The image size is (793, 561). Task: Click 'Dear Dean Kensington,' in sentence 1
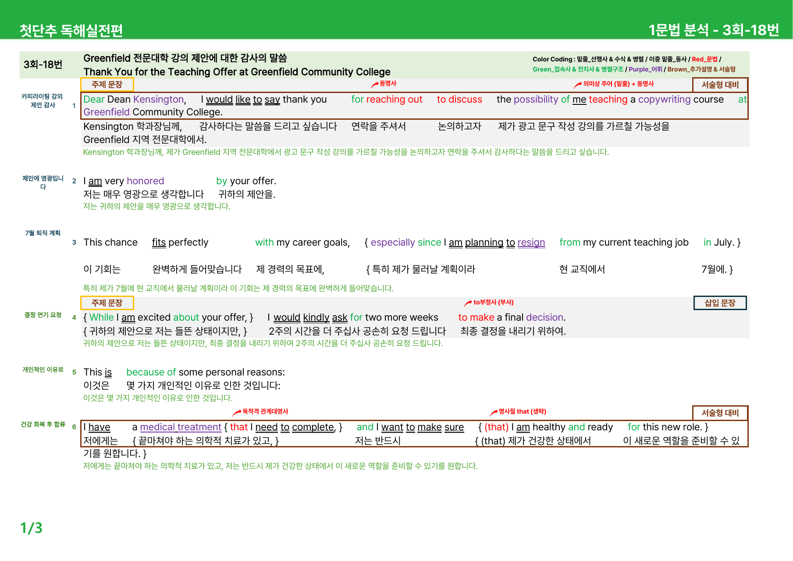click(x=135, y=100)
